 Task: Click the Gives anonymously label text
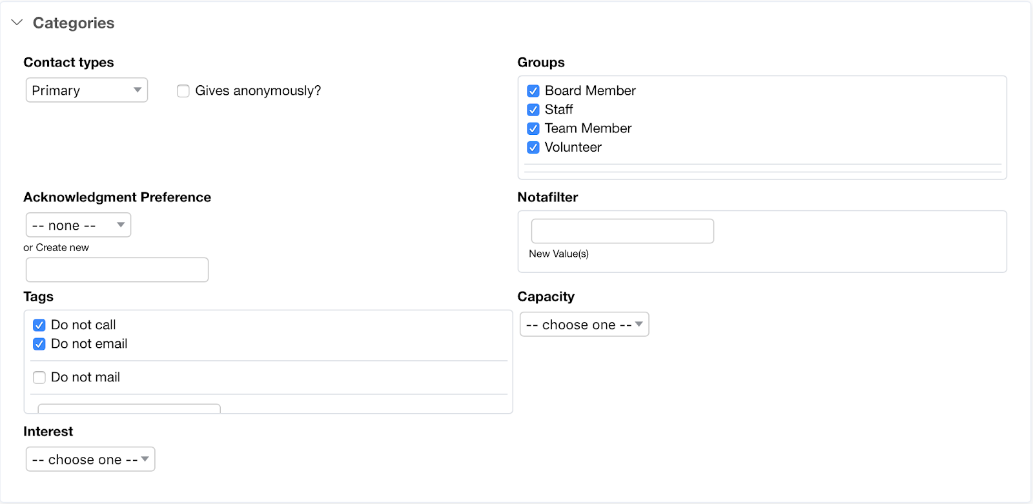258,91
